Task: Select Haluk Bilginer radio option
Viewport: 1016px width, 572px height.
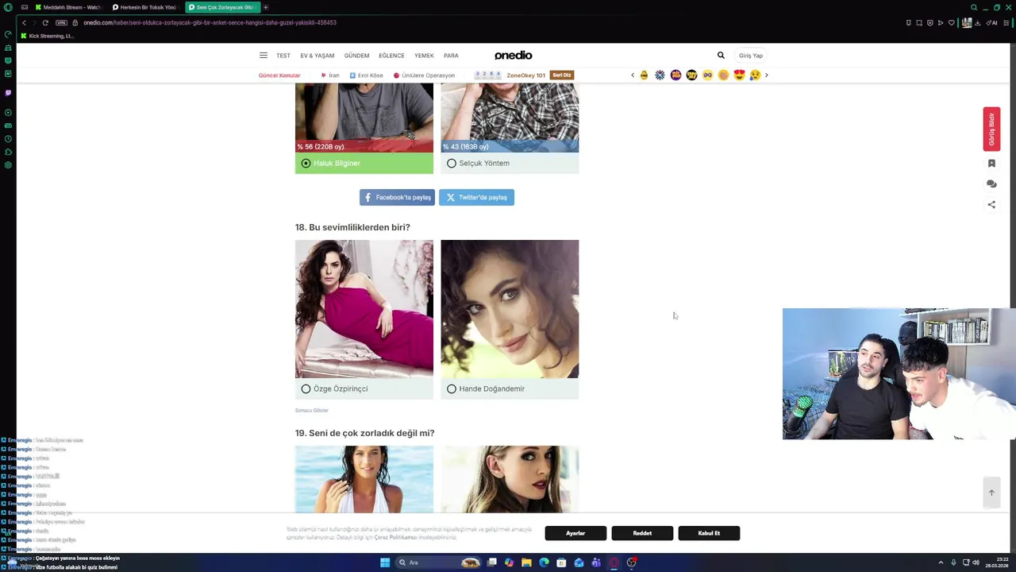Action: [x=306, y=163]
